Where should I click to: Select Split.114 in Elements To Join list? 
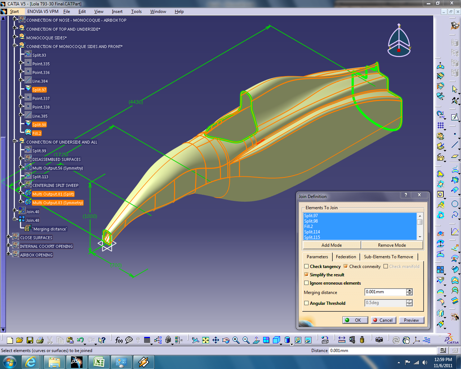pyautogui.click(x=360, y=232)
